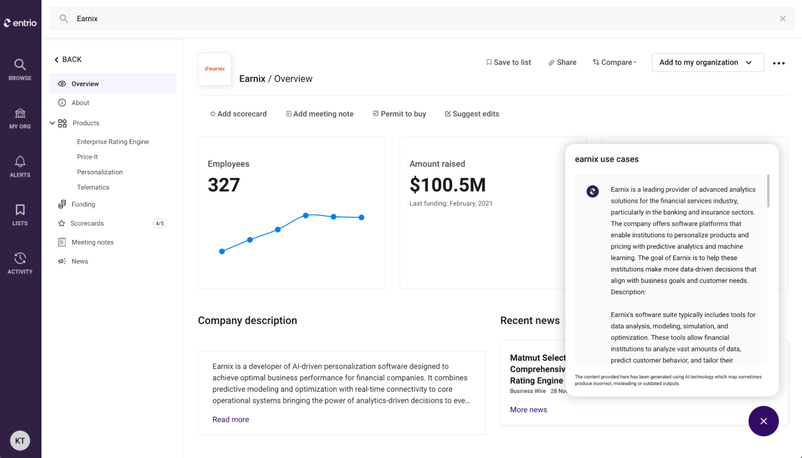The width and height of the screenshot is (802, 458).
Task: Clear the Earnix search query
Action: click(783, 19)
